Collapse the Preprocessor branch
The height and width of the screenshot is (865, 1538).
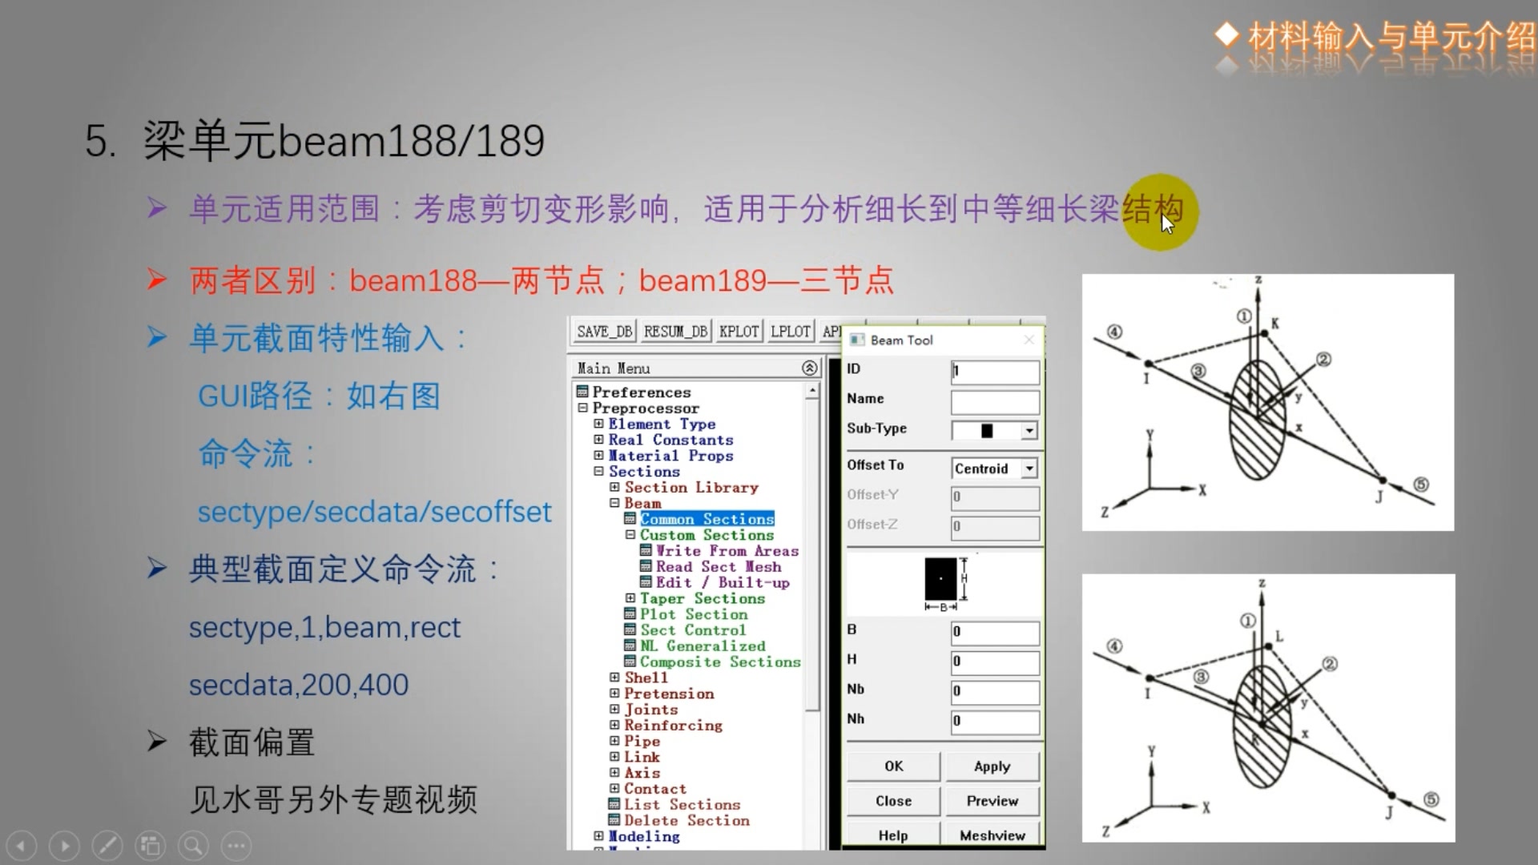click(x=582, y=408)
